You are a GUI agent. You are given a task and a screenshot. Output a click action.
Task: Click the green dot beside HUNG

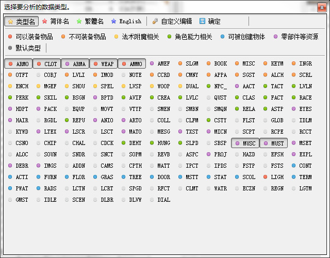click(x=152, y=143)
